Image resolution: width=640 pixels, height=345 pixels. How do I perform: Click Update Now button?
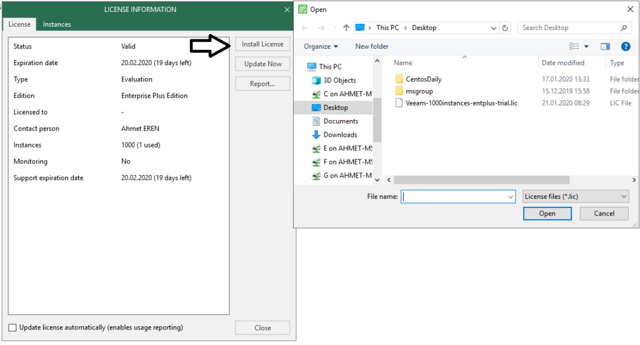point(262,64)
